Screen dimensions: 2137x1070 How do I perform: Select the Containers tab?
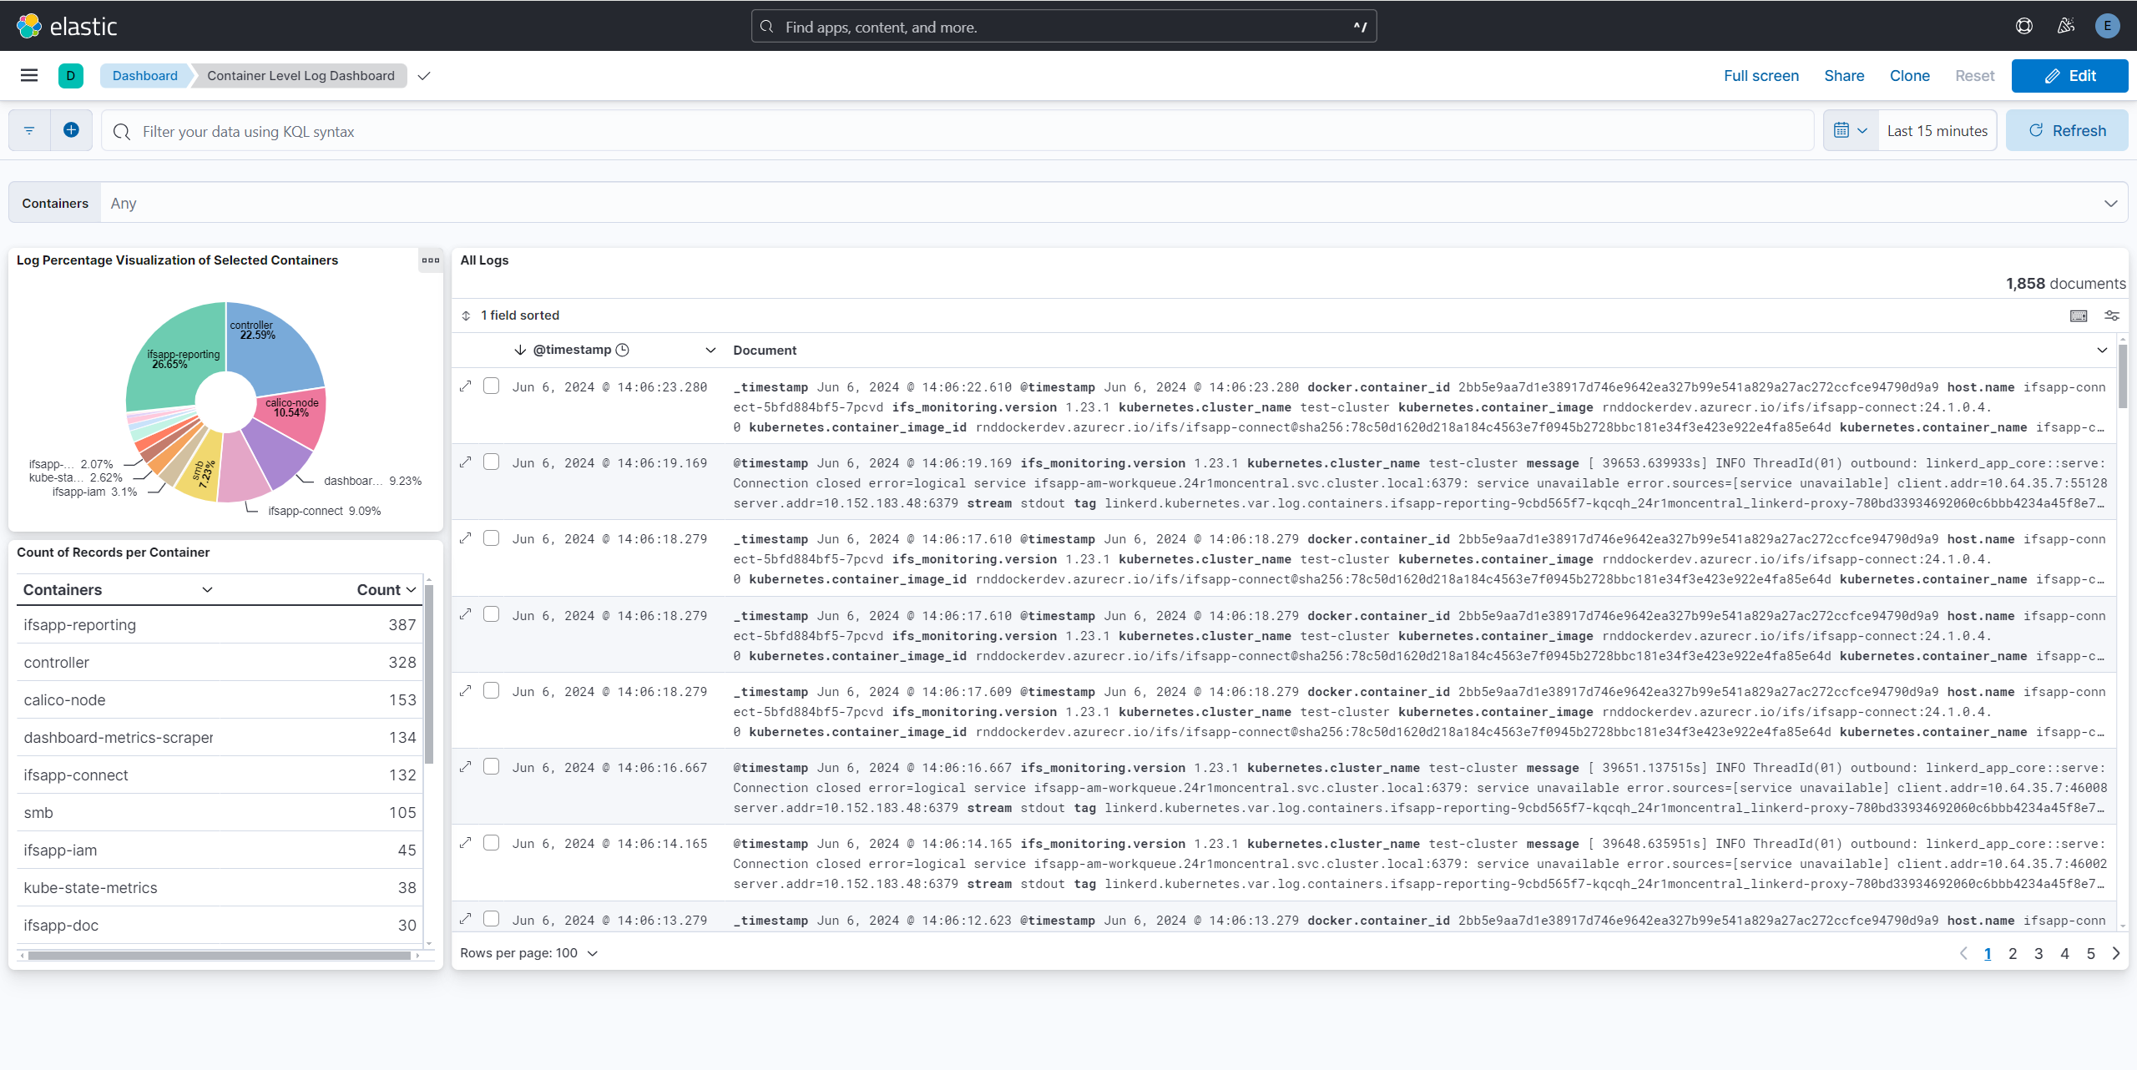54,203
